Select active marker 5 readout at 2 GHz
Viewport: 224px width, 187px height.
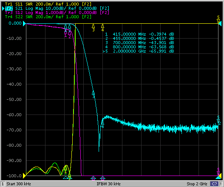[138, 51]
